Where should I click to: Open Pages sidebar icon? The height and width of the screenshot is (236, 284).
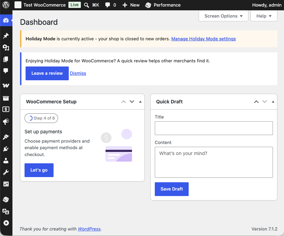point(6,59)
